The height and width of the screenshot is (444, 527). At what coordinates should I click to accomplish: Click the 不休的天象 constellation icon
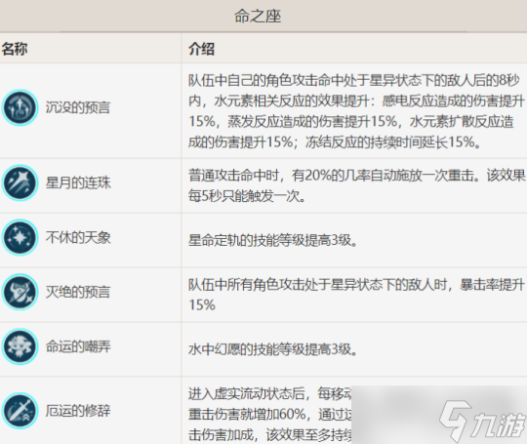pos(20,238)
